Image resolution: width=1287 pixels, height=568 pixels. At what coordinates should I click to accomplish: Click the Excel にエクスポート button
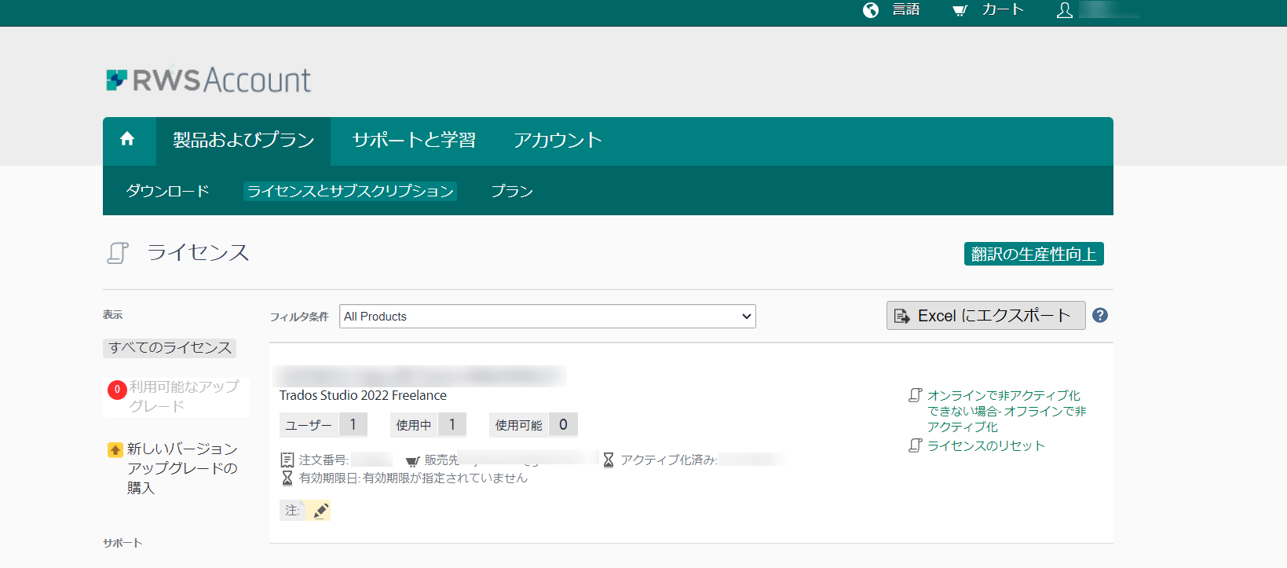point(985,316)
